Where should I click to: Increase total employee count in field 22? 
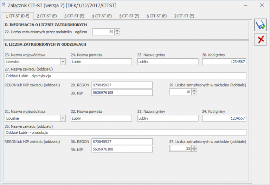(x=117, y=31)
